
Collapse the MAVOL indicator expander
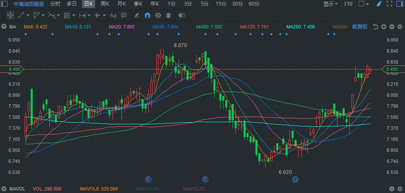[x=4, y=189]
